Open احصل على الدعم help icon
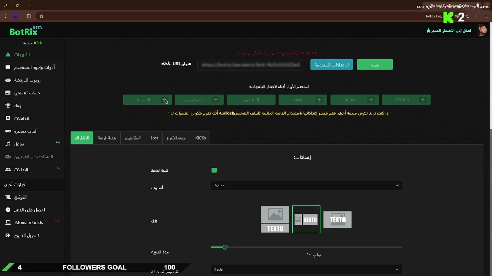This screenshot has height=276, width=492. click(x=8, y=210)
